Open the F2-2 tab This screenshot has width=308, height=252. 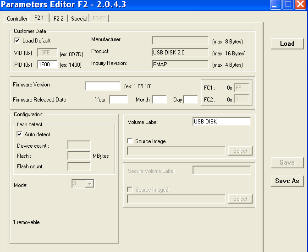58,19
